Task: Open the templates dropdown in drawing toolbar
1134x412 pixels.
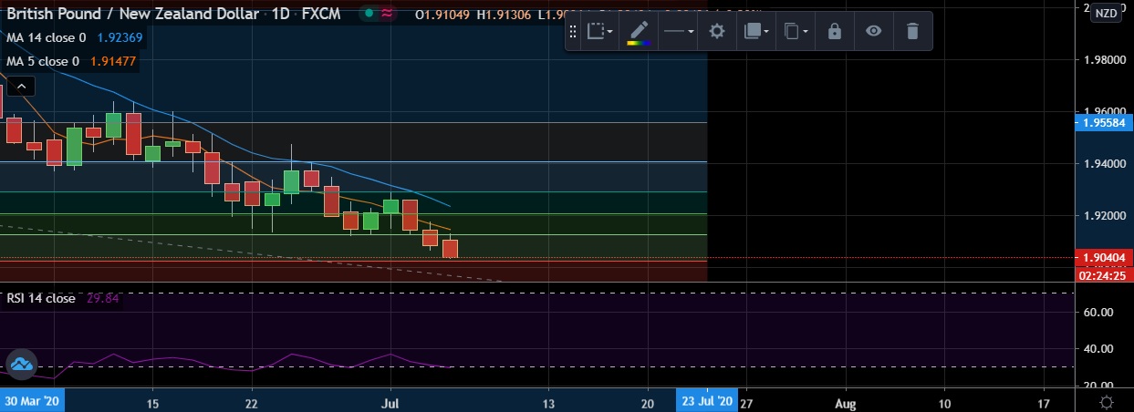Action: [599, 32]
